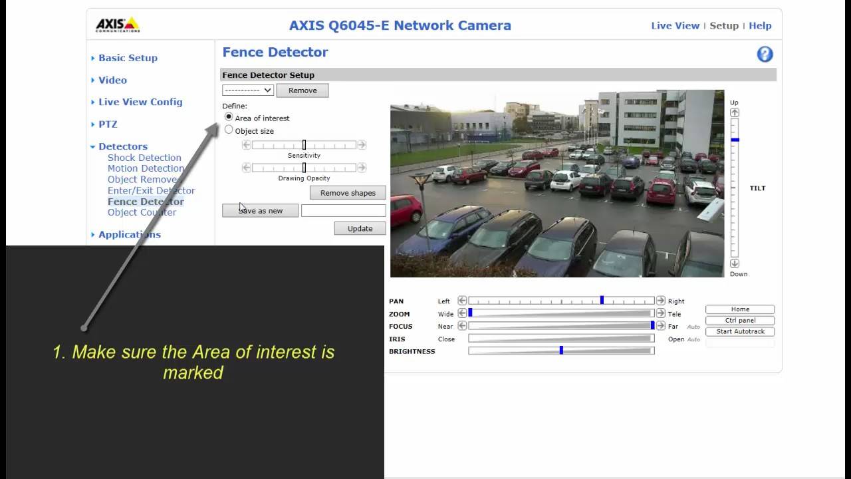851x479 pixels.
Task: Click the new profile name text field
Action: coord(343,211)
